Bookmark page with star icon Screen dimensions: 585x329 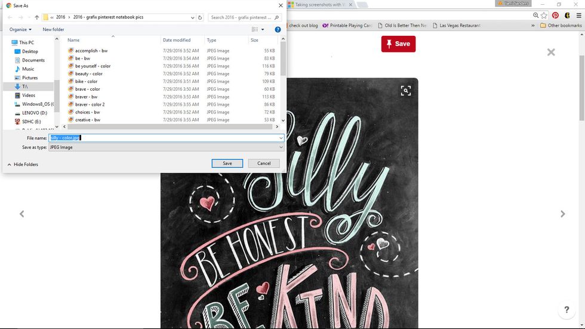click(544, 16)
